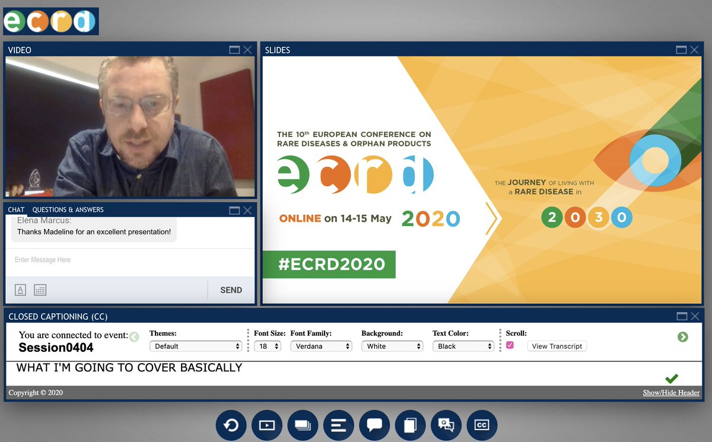
Task: Close the SLIDES panel
Action: (x=694, y=50)
